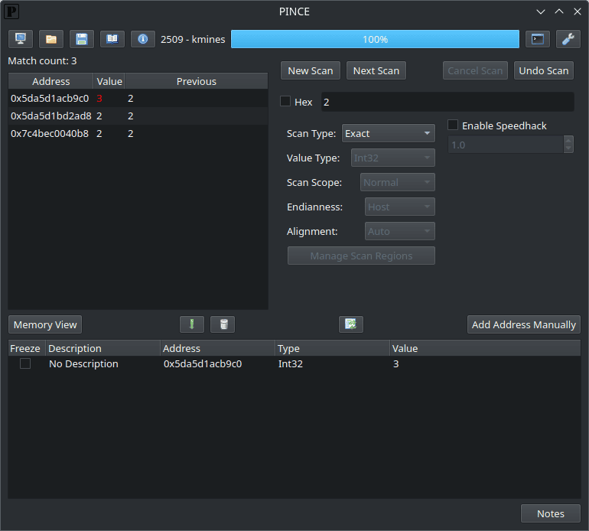Select result row 0x5da5d1bd2ad8
The image size is (589, 531).
(138, 116)
